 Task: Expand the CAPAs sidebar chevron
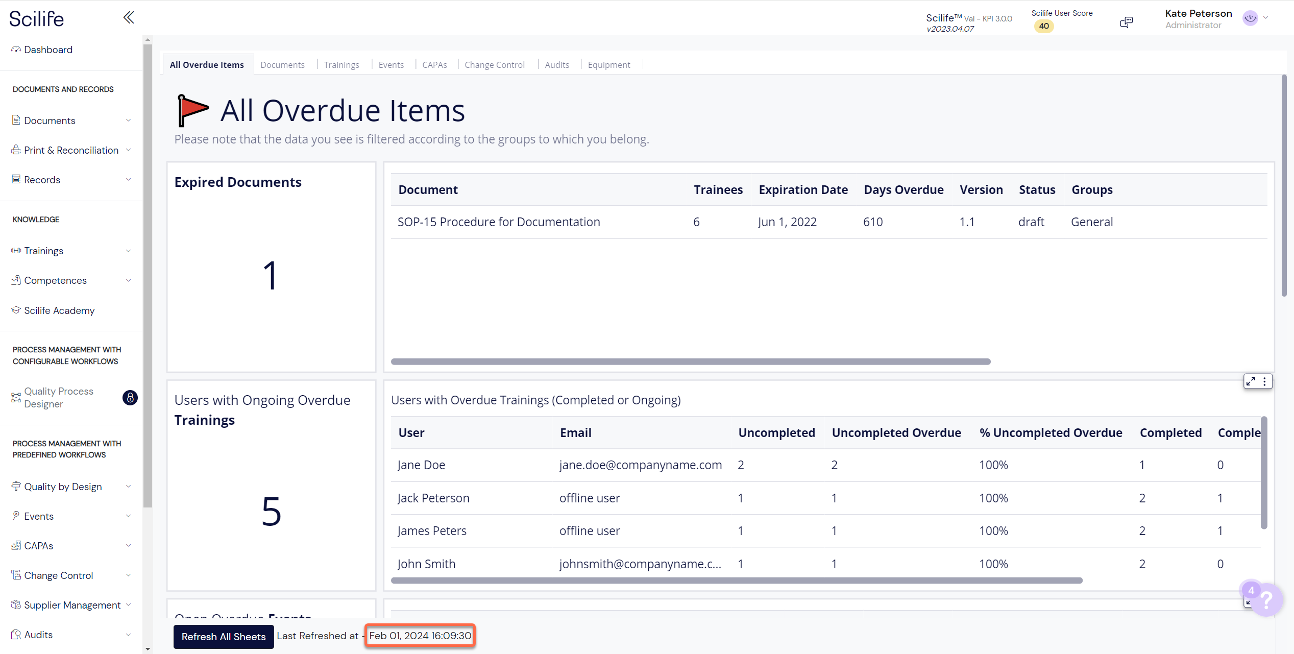click(129, 546)
